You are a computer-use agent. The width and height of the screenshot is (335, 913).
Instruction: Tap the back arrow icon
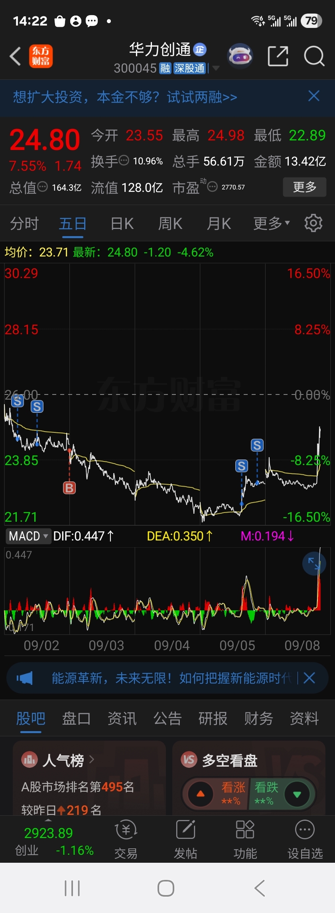pos(15,56)
